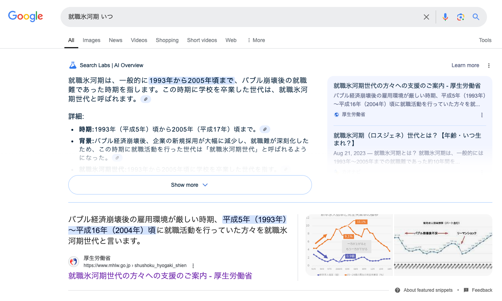
Task: Open source link icon beside 時期 bullet
Action: click(x=265, y=129)
